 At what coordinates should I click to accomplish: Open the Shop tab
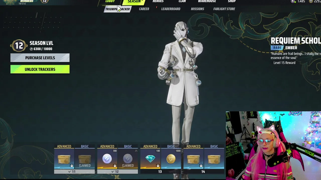(232, 1)
